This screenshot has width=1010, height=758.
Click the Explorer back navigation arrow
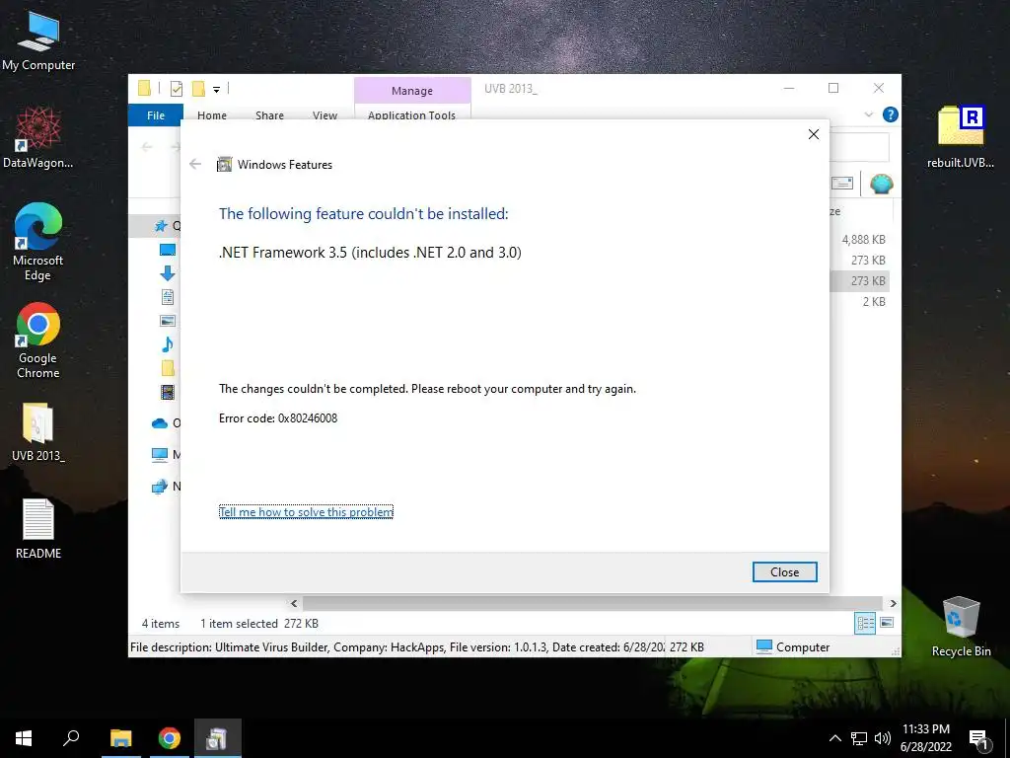147,147
